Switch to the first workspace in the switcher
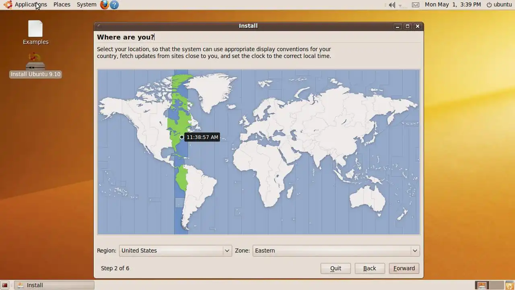This screenshot has height=290, width=515. coord(482,285)
